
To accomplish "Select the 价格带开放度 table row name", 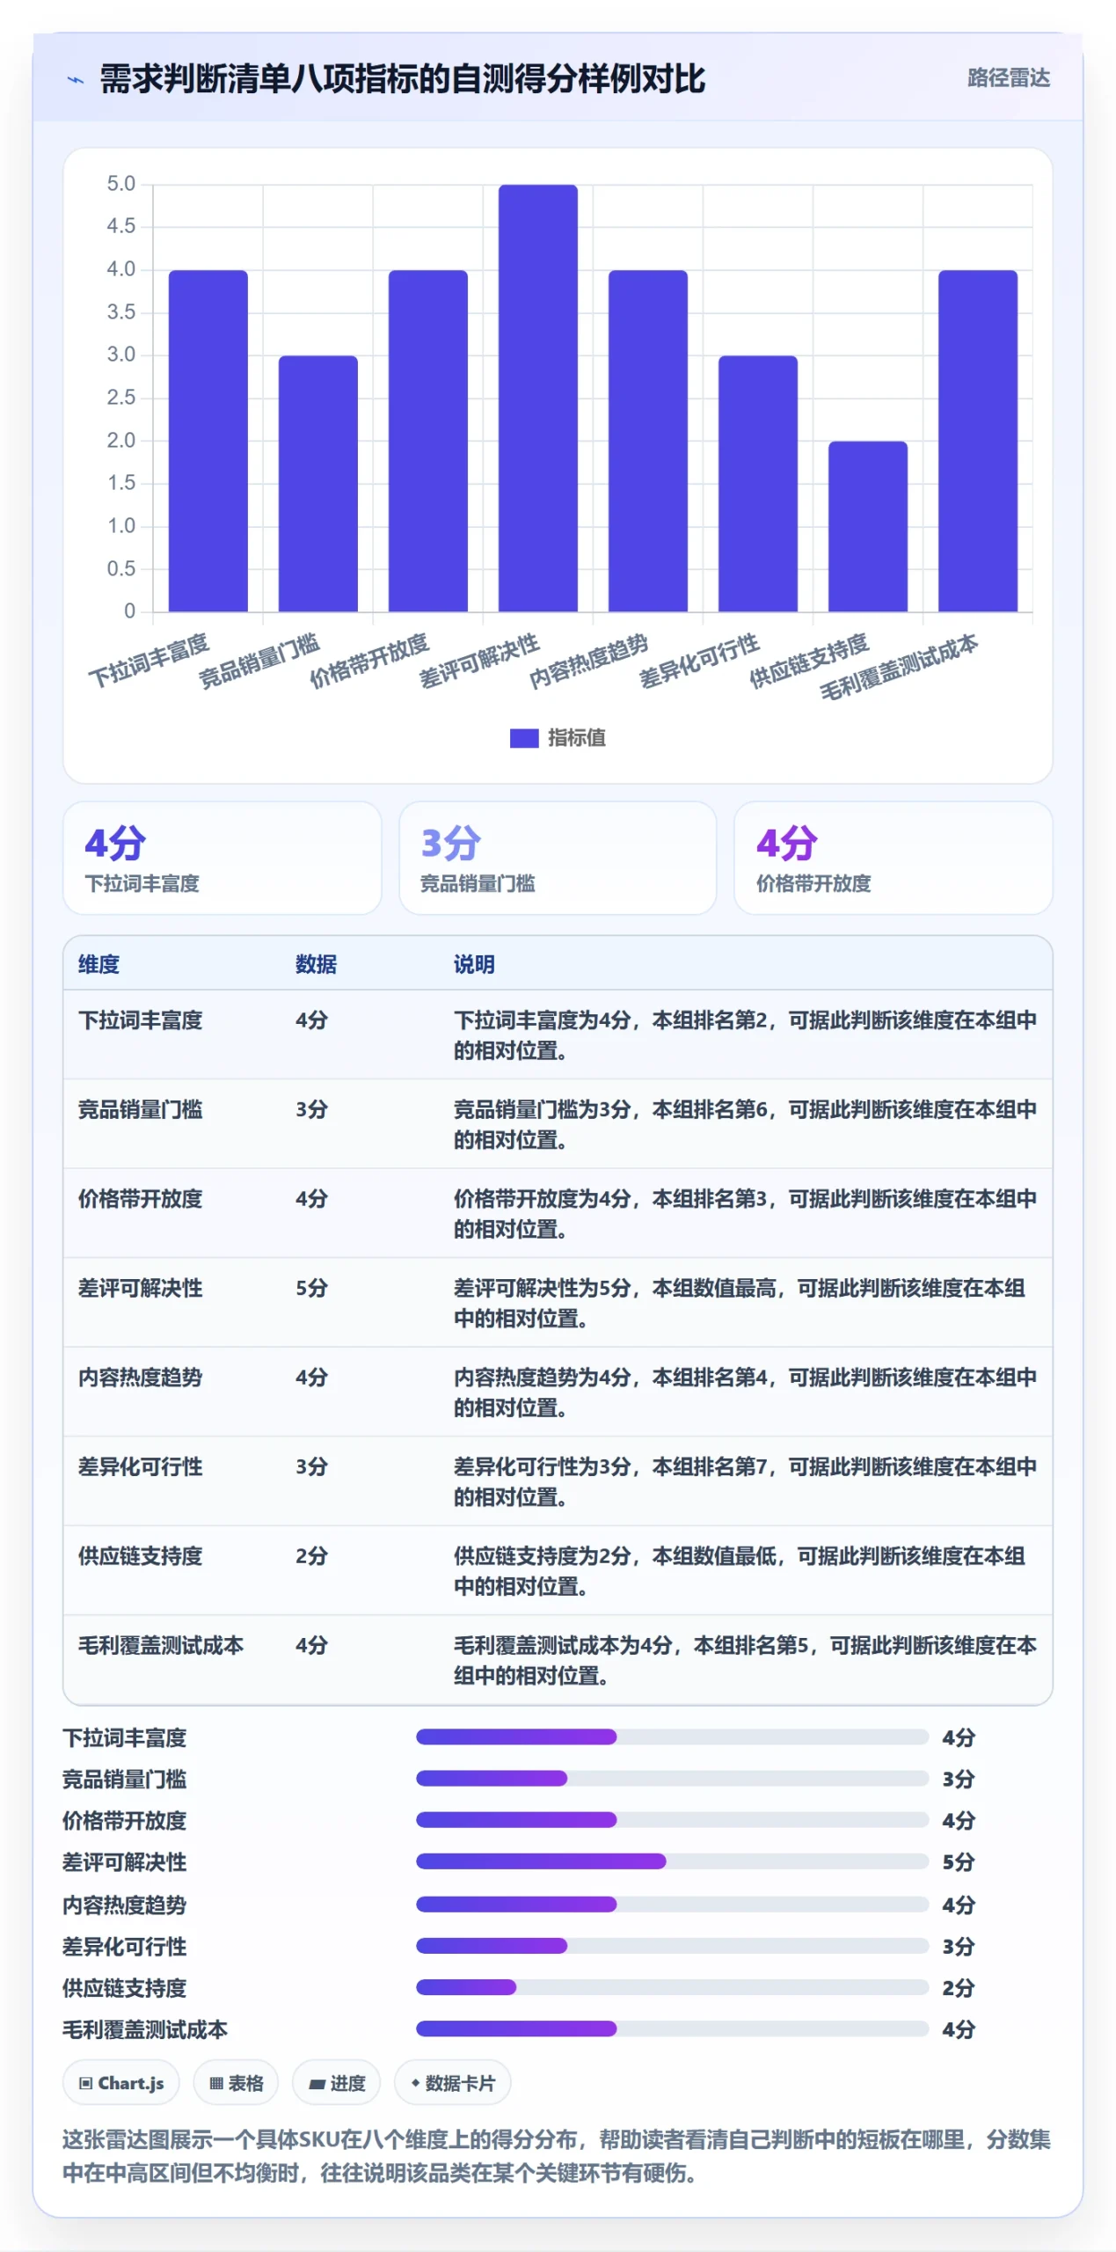I will click(140, 1198).
